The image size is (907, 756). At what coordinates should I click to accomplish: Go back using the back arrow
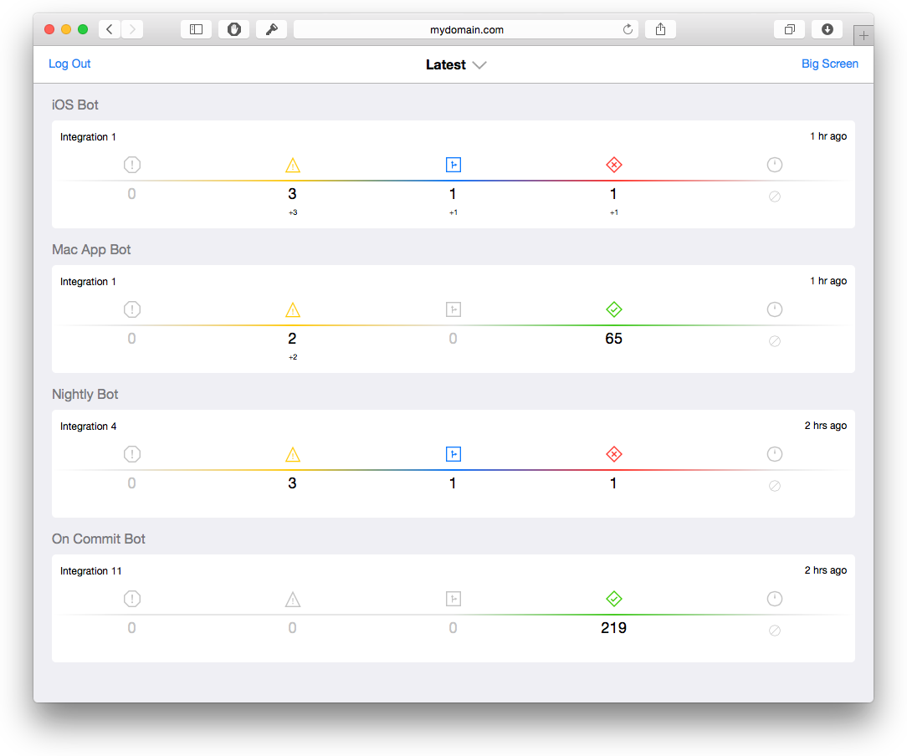pos(110,29)
